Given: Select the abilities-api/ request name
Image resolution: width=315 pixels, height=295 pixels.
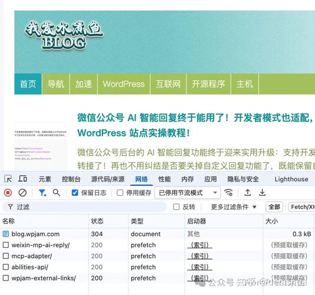Looking at the screenshot, I should (x=29, y=267).
